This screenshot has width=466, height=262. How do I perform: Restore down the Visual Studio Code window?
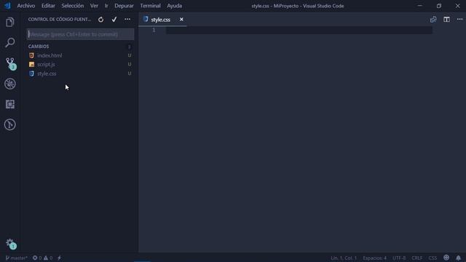pyautogui.click(x=438, y=6)
